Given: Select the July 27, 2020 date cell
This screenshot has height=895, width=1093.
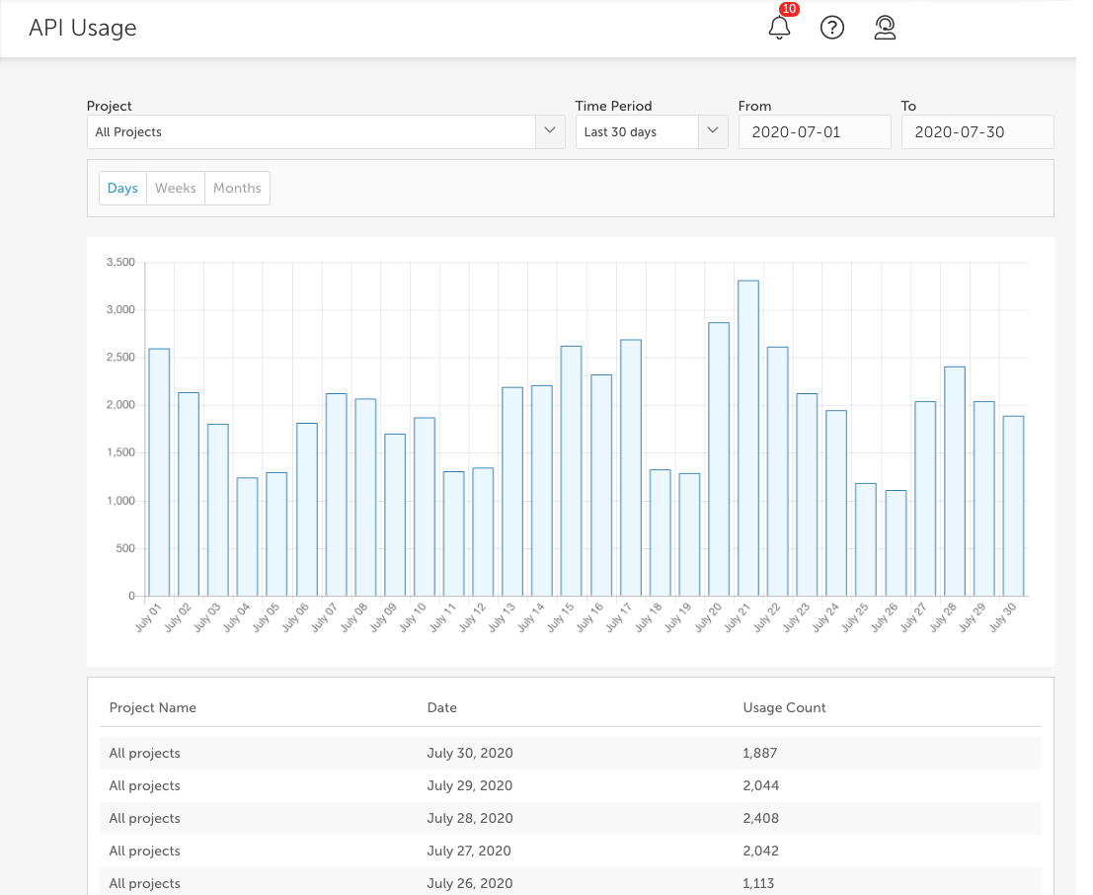Looking at the screenshot, I should 469,852.
